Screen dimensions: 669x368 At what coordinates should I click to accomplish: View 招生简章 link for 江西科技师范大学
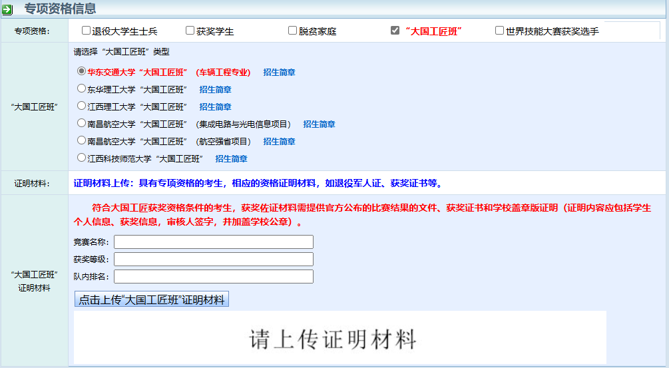click(231, 158)
